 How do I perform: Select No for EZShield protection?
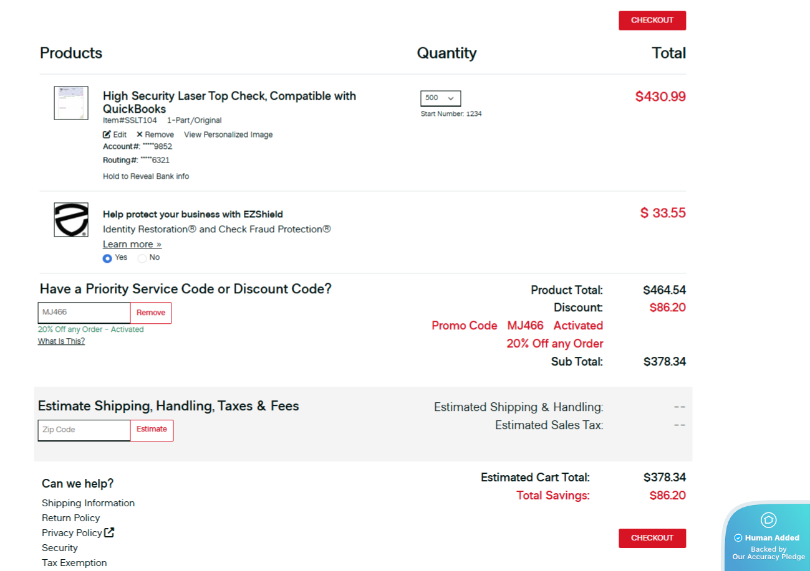(142, 258)
